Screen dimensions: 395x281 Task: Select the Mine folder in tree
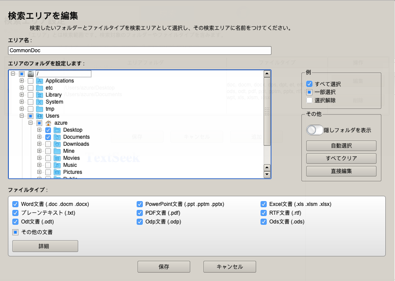tap(69, 151)
